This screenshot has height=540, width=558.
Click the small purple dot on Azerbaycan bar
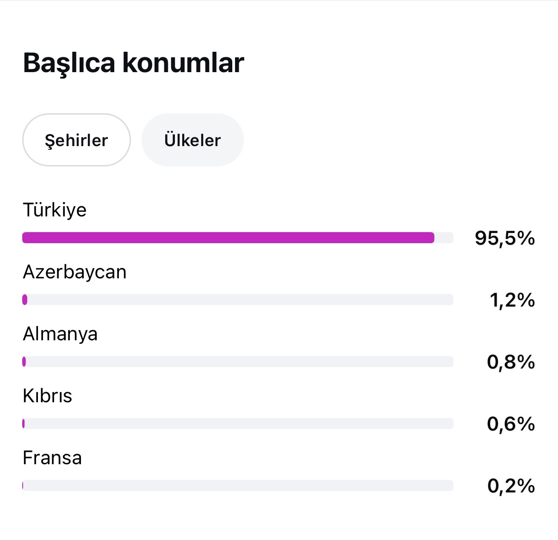25,300
